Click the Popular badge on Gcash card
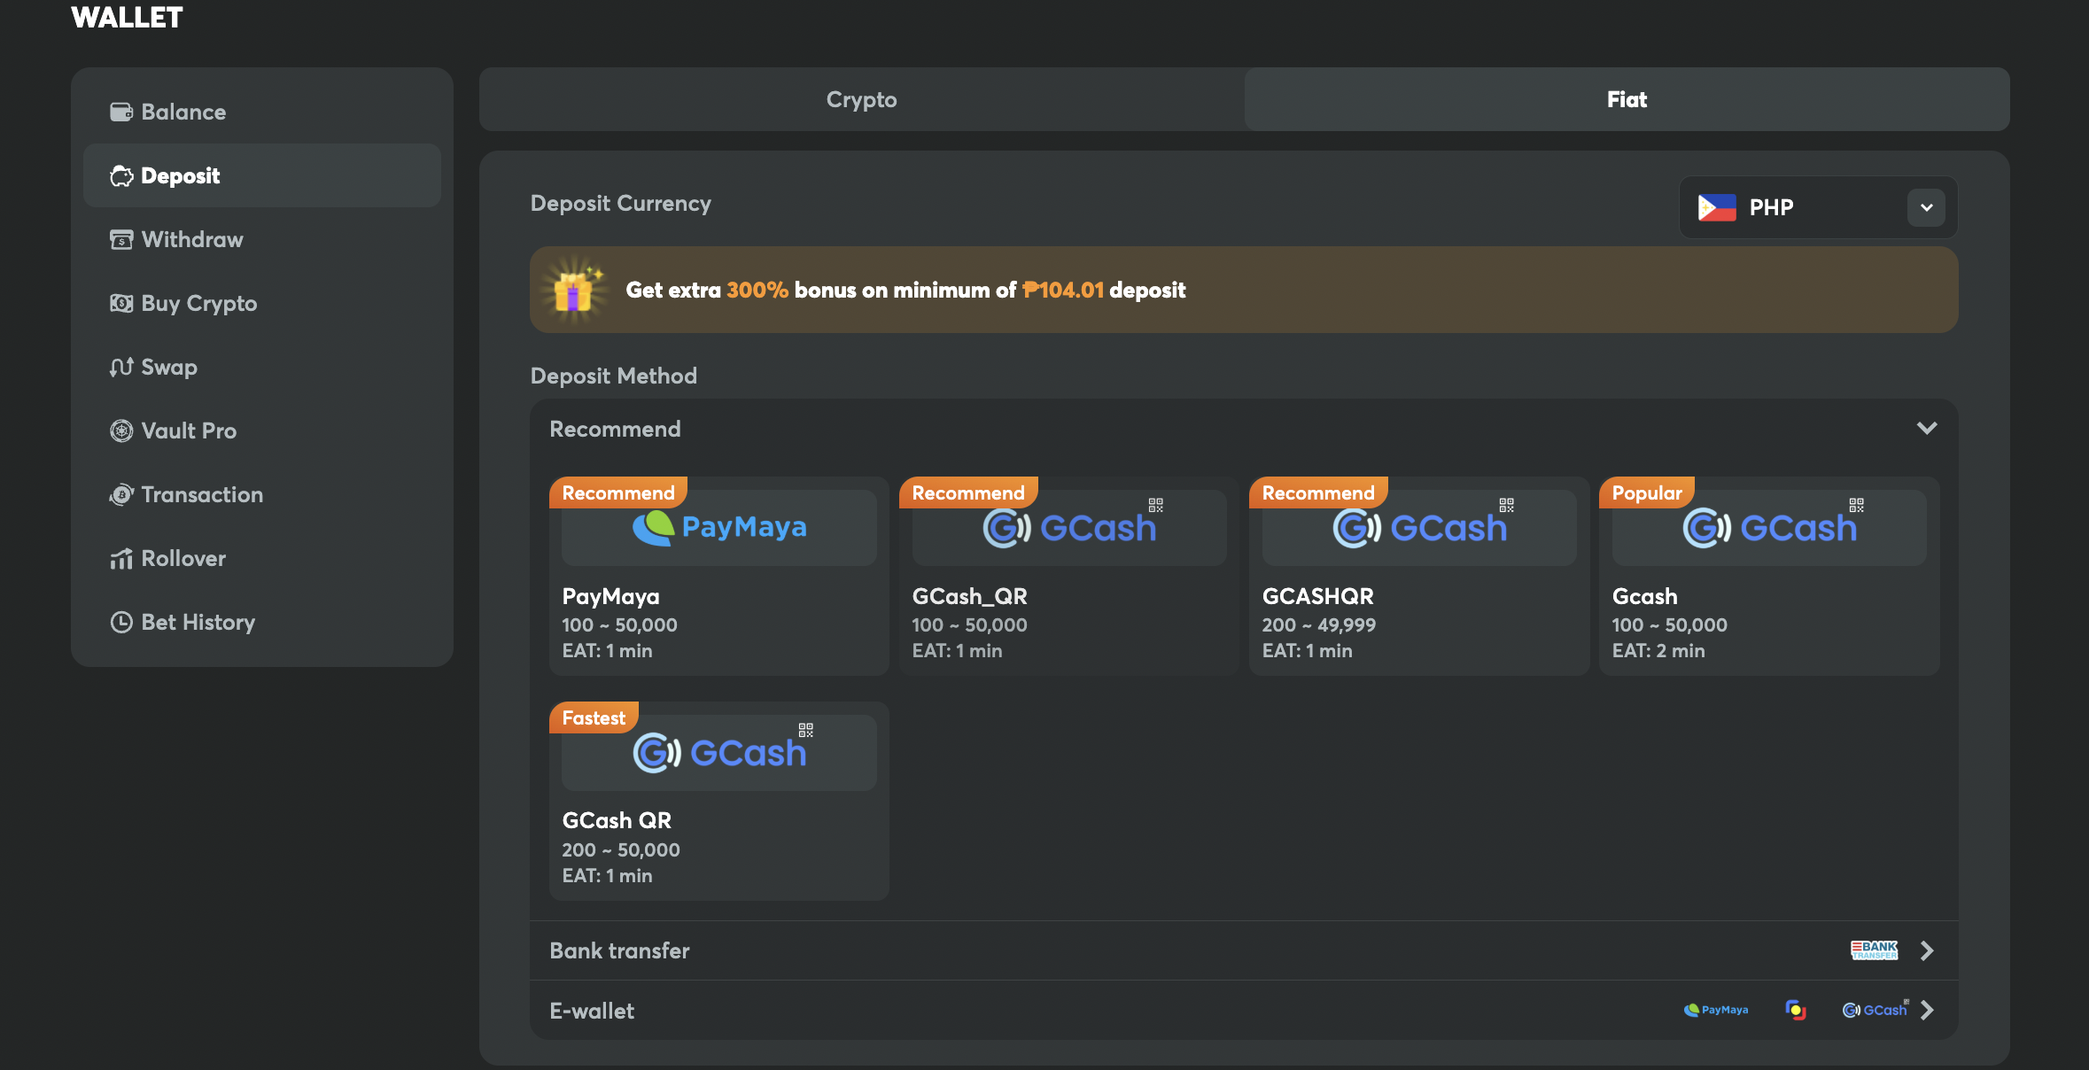This screenshot has width=2089, height=1070. tap(1647, 492)
